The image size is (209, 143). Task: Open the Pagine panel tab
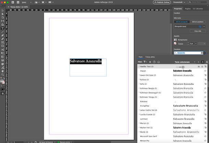pyautogui.click(x=188, y=9)
